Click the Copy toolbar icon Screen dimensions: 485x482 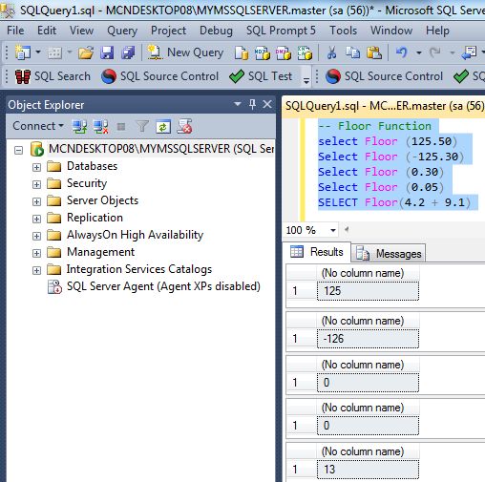tap(353, 52)
